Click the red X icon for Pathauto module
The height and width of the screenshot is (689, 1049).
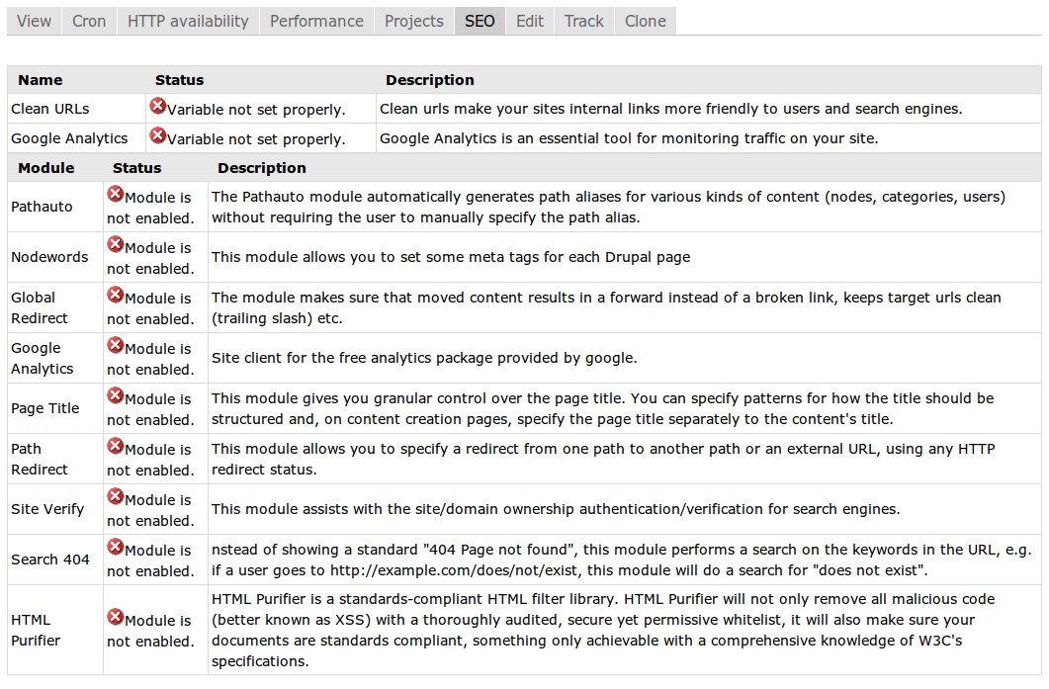pos(116,194)
